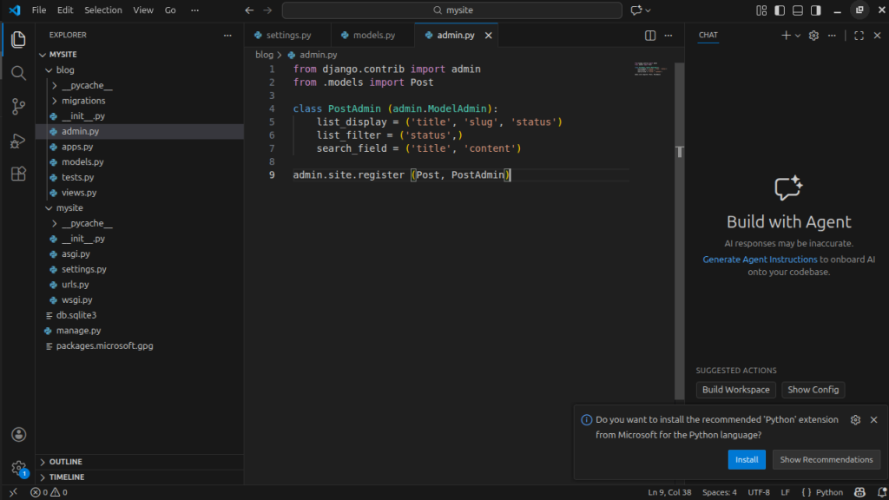The height and width of the screenshot is (500, 889).
Task: Open the Manage gear in activity bar
Action: 17,468
